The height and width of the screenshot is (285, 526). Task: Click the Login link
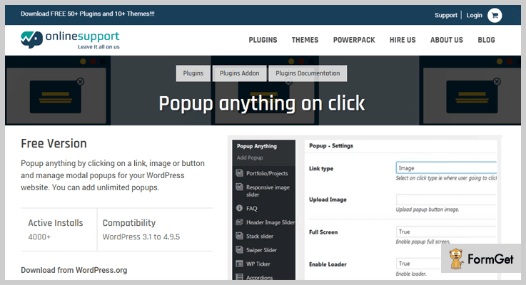[475, 15]
